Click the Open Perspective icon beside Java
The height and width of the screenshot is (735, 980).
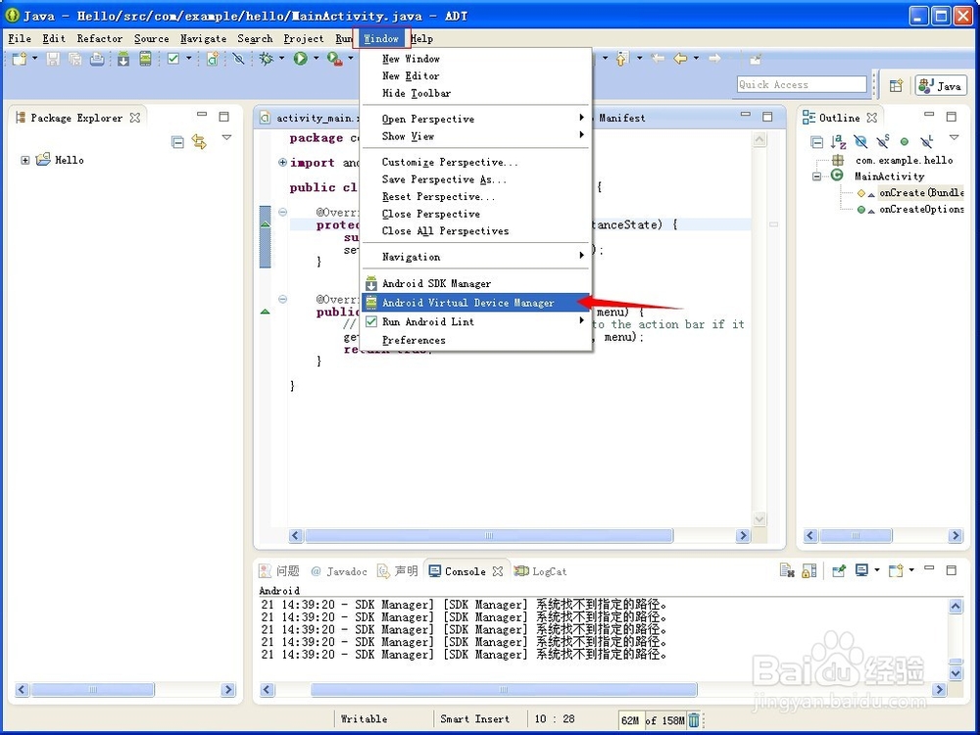pos(897,85)
